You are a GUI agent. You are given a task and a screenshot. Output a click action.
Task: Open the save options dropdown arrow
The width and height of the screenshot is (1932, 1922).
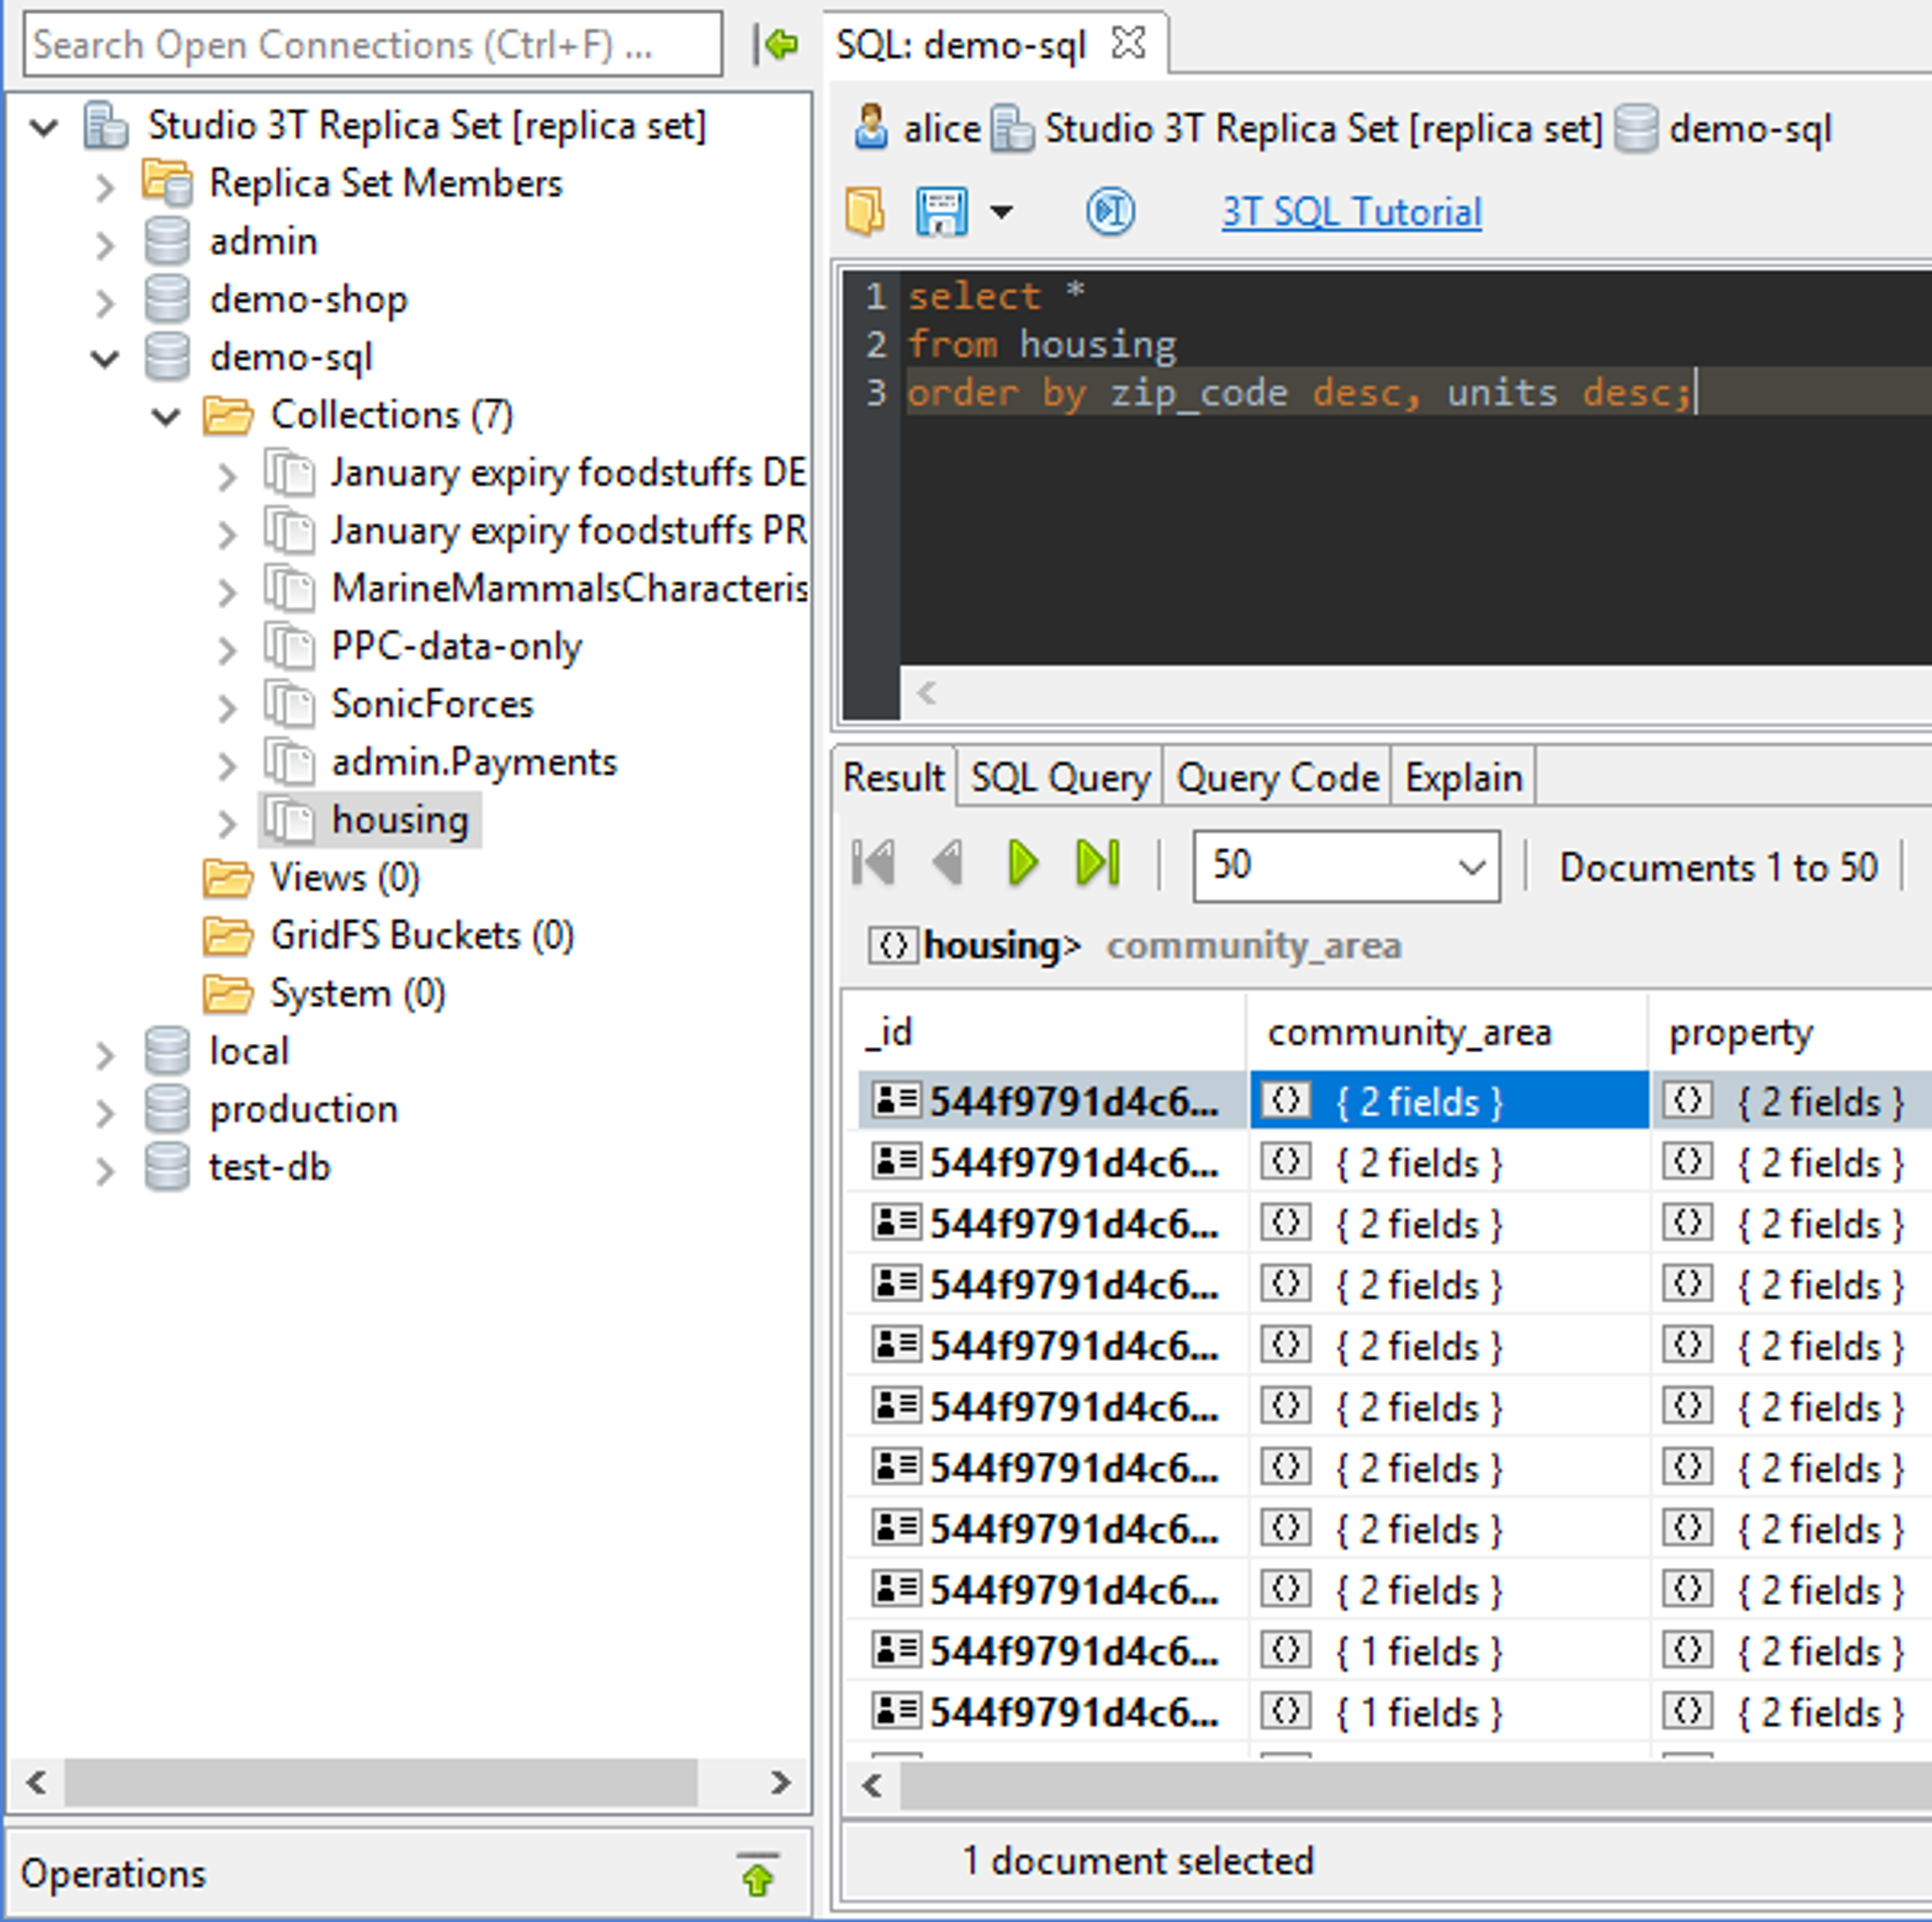tap(1001, 211)
